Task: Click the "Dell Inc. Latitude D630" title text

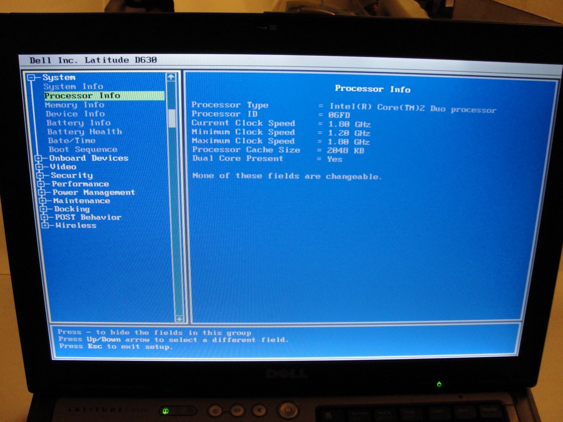Action: coord(93,60)
